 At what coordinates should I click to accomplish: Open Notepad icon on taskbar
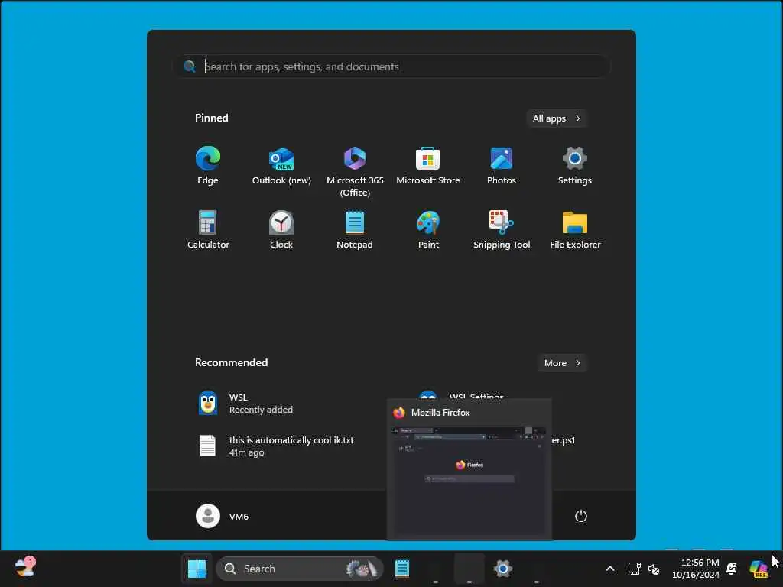[x=402, y=569]
